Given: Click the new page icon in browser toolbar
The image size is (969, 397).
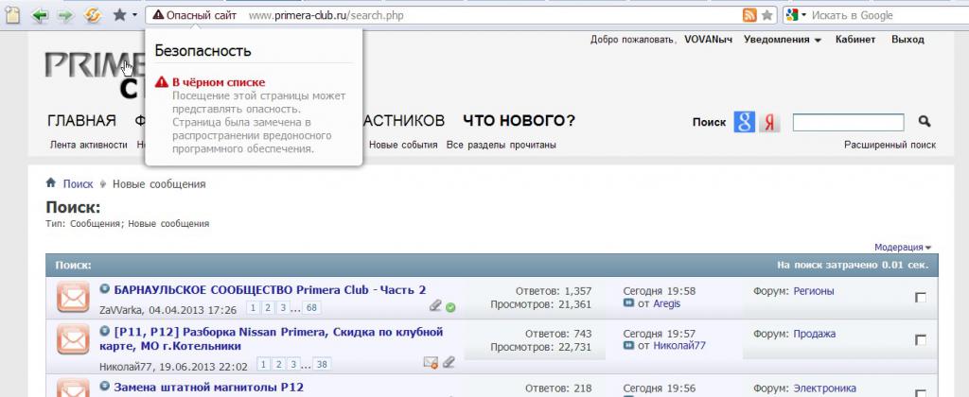Looking at the screenshot, I should coord(12,15).
